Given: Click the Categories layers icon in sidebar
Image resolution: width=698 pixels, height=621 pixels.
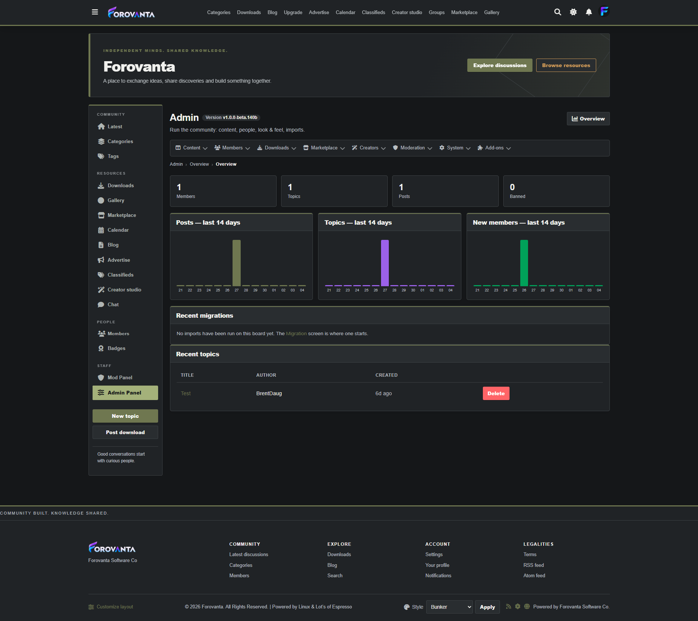Looking at the screenshot, I should click(101, 142).
